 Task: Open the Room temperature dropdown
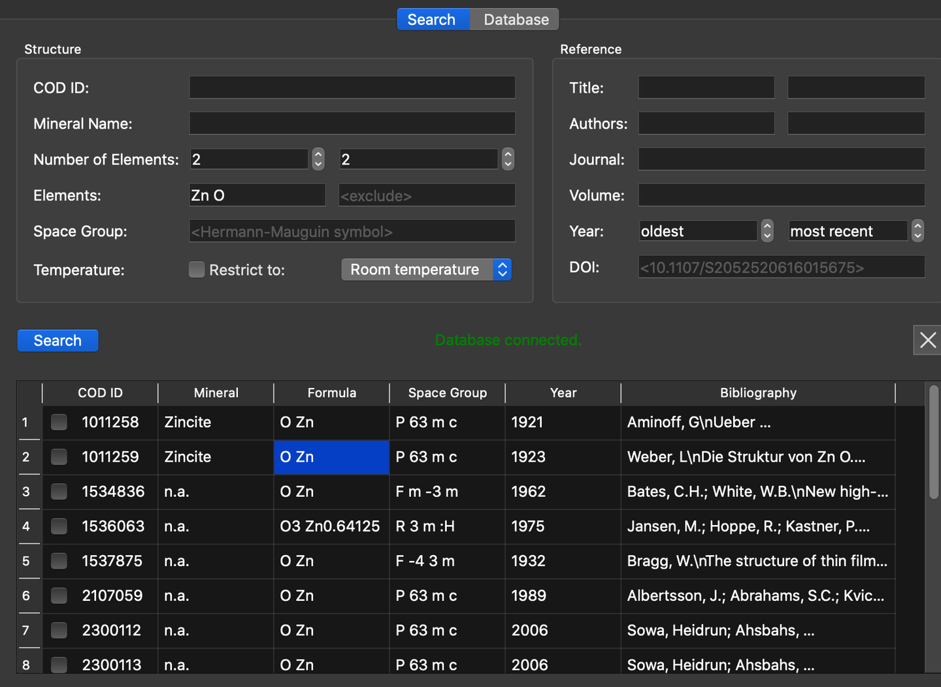(x=426, y=270)
